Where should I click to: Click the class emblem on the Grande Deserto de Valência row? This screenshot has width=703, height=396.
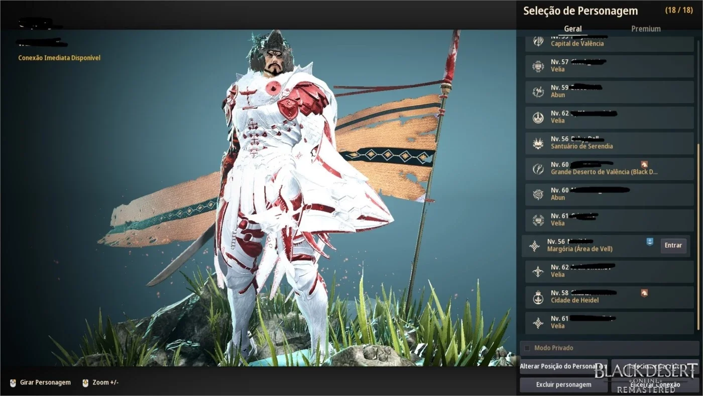pos(538,169)
